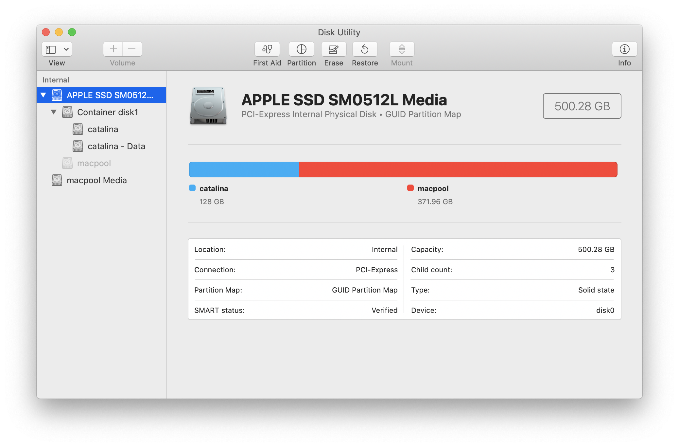The image size is (679, 447).
Task: Click the '128 GB' size value
Action: (212, 202)
